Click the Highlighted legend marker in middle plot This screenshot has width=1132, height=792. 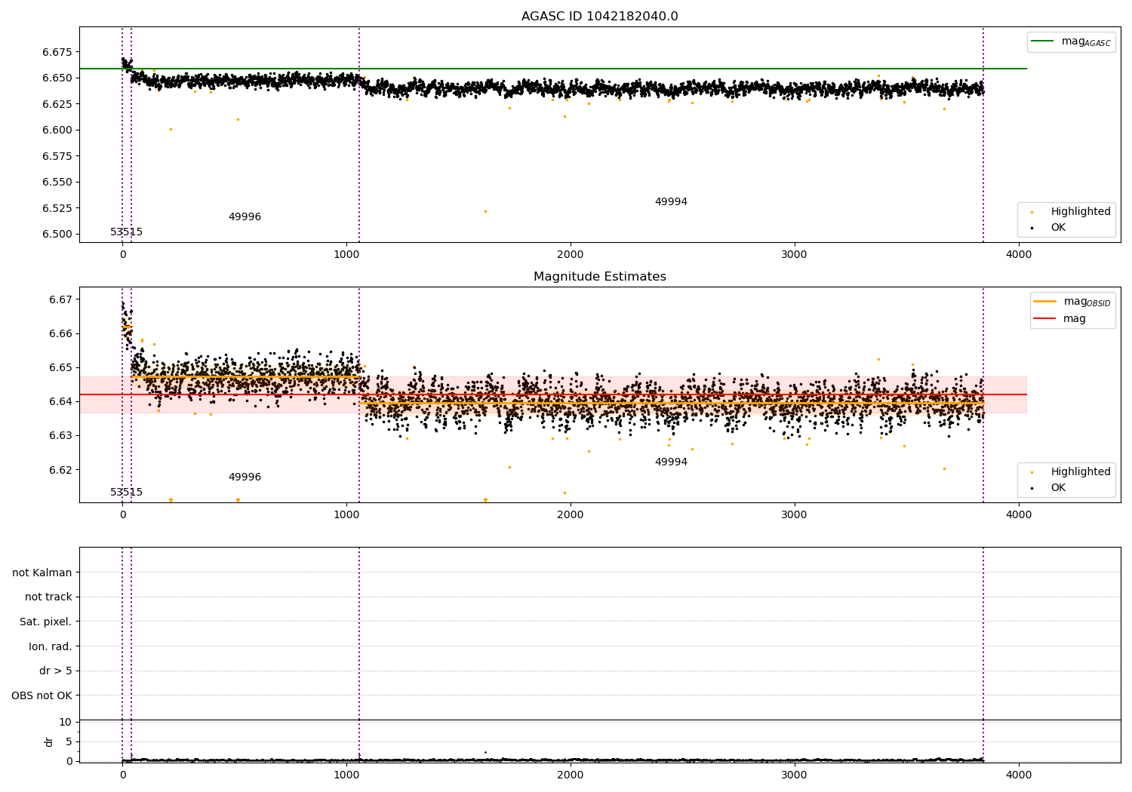coord(1032,472)
